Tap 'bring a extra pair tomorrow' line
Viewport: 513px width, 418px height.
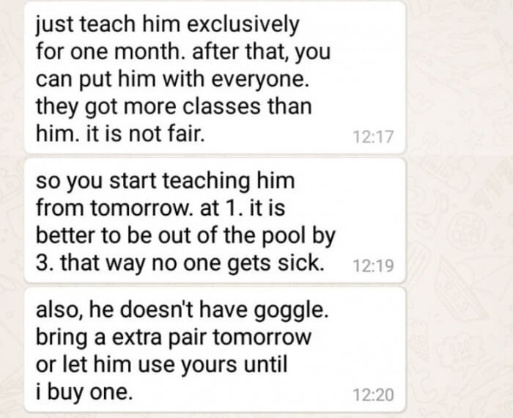174,337
